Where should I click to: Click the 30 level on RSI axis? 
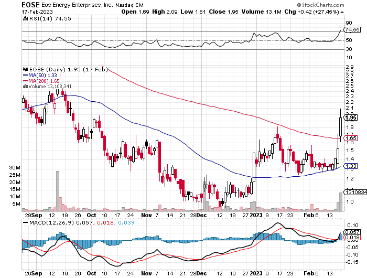click(349, 49)
